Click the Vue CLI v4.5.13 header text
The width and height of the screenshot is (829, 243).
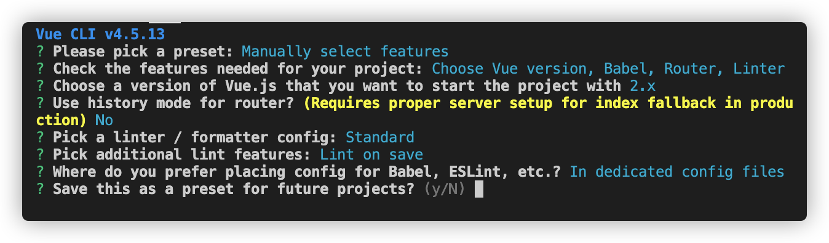point(100,34)
